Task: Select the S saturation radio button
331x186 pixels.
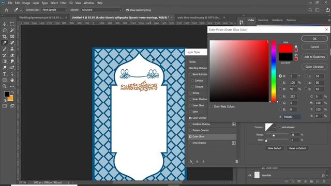Action: pos(280,83)
